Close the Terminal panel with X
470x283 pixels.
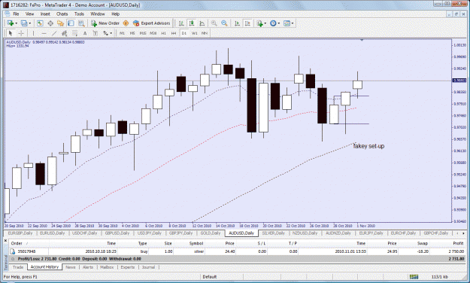[5, 240]
